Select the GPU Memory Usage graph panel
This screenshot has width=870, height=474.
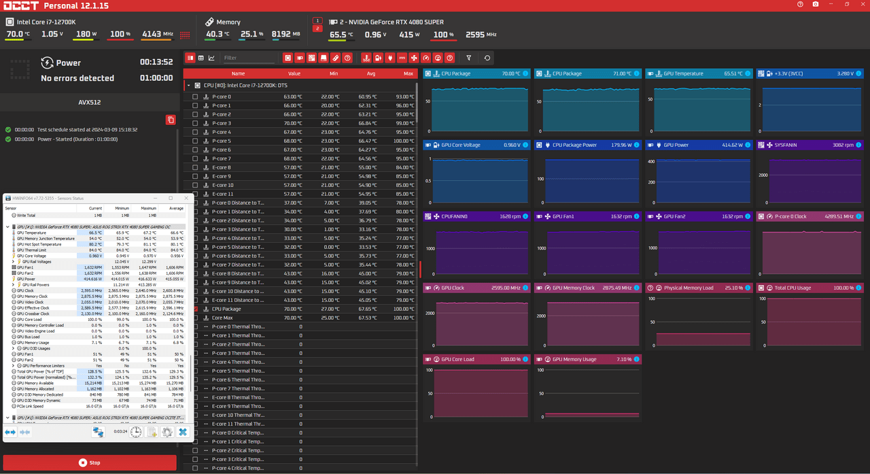(x=587, y=387)
